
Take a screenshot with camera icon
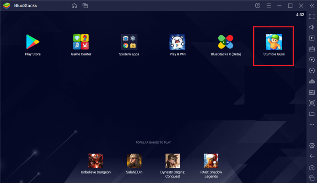point(312,103)
